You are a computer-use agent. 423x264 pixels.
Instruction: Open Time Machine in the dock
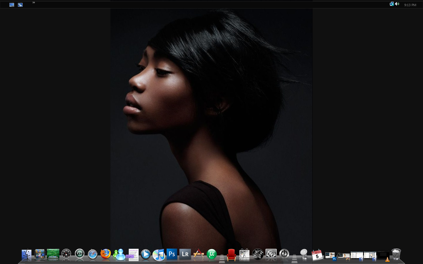pyautogui.click(x=80, y=254)
